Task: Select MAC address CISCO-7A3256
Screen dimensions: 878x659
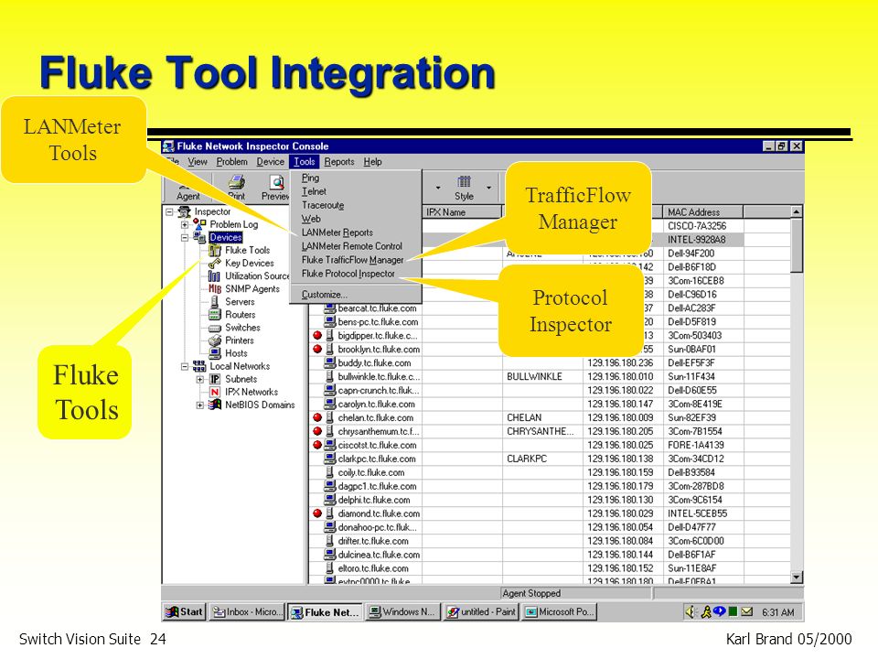Action: pyautogui.click(x=697, y=226)
